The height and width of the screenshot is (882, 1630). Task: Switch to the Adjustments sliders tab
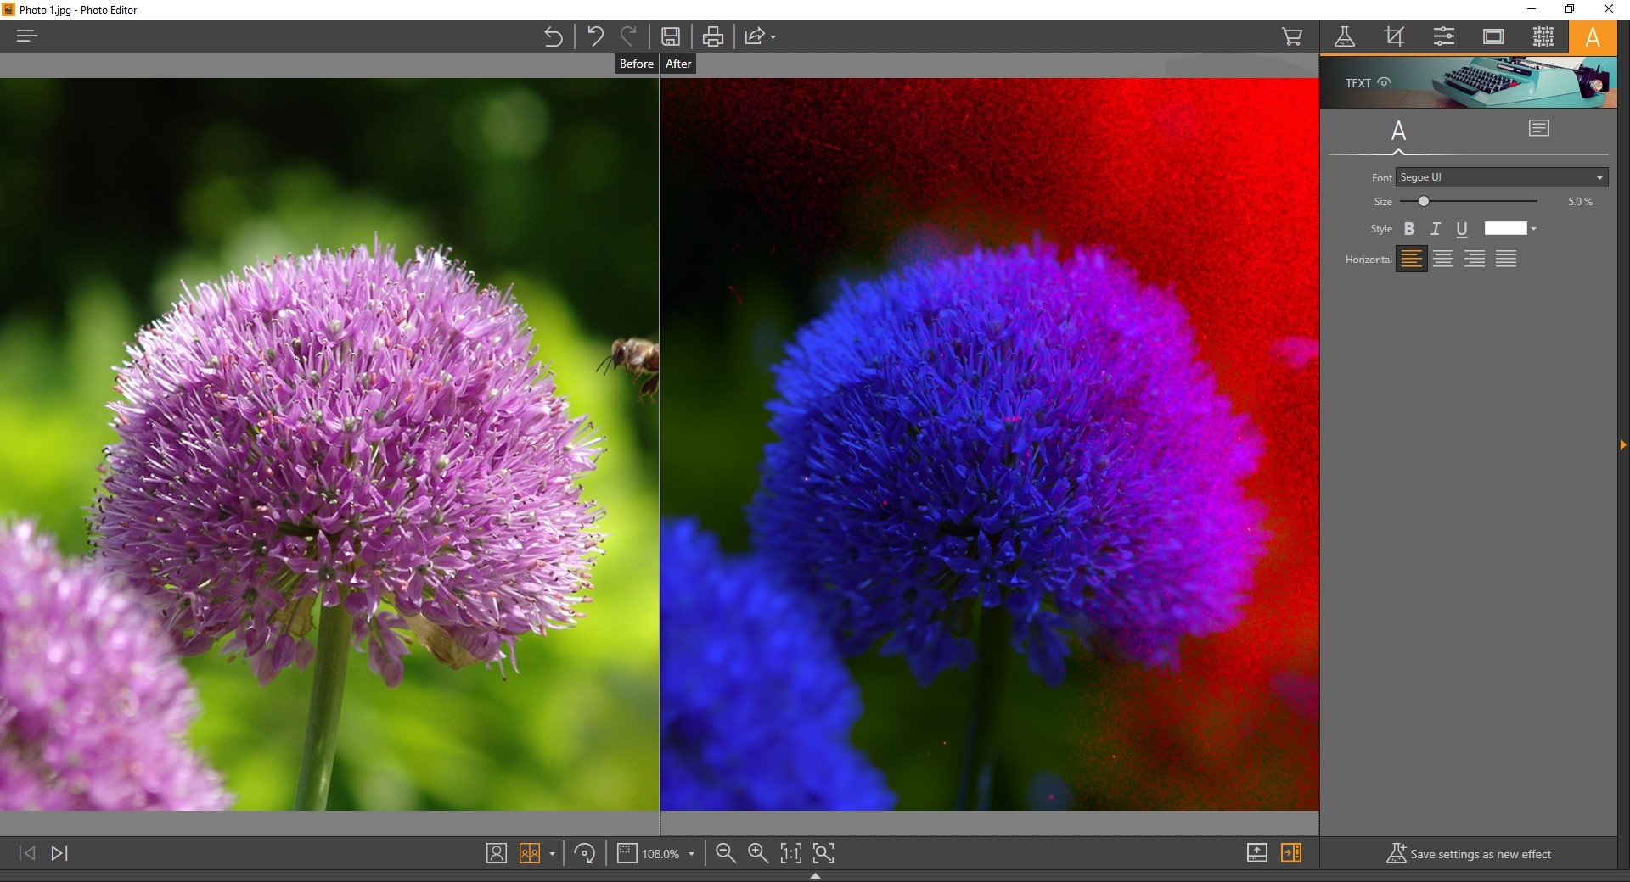[1444, 36]
